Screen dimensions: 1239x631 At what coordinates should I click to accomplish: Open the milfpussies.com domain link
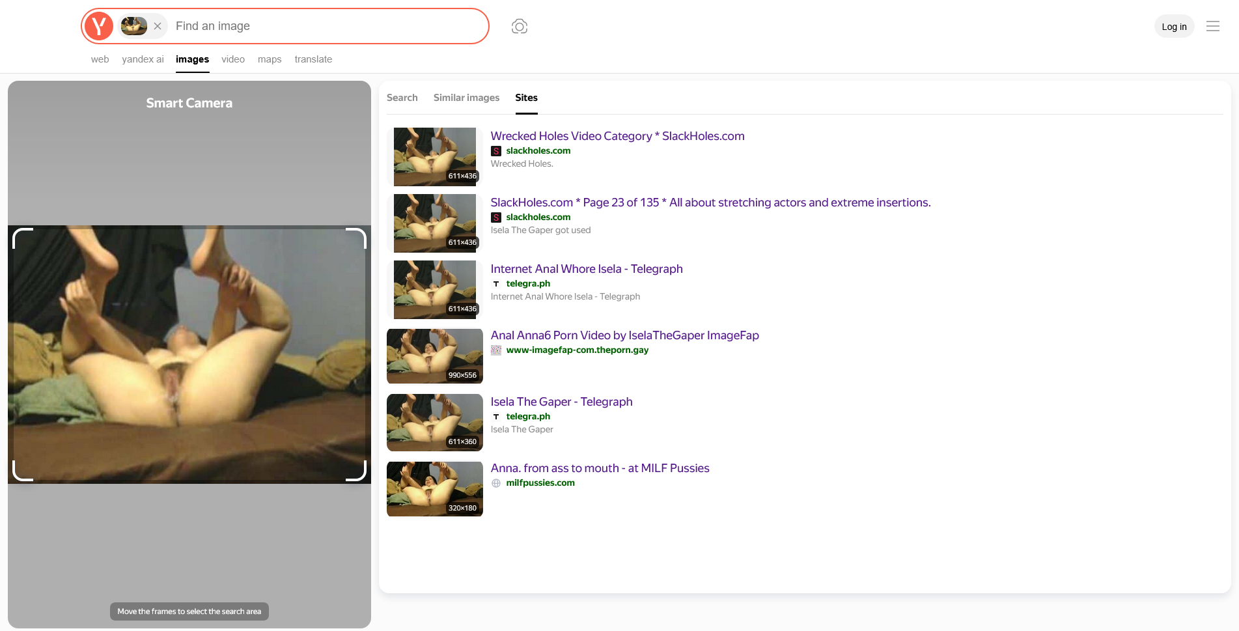click(540, 483)
